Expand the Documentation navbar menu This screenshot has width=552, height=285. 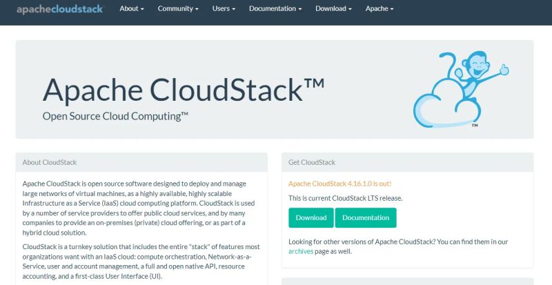[275, 9]
